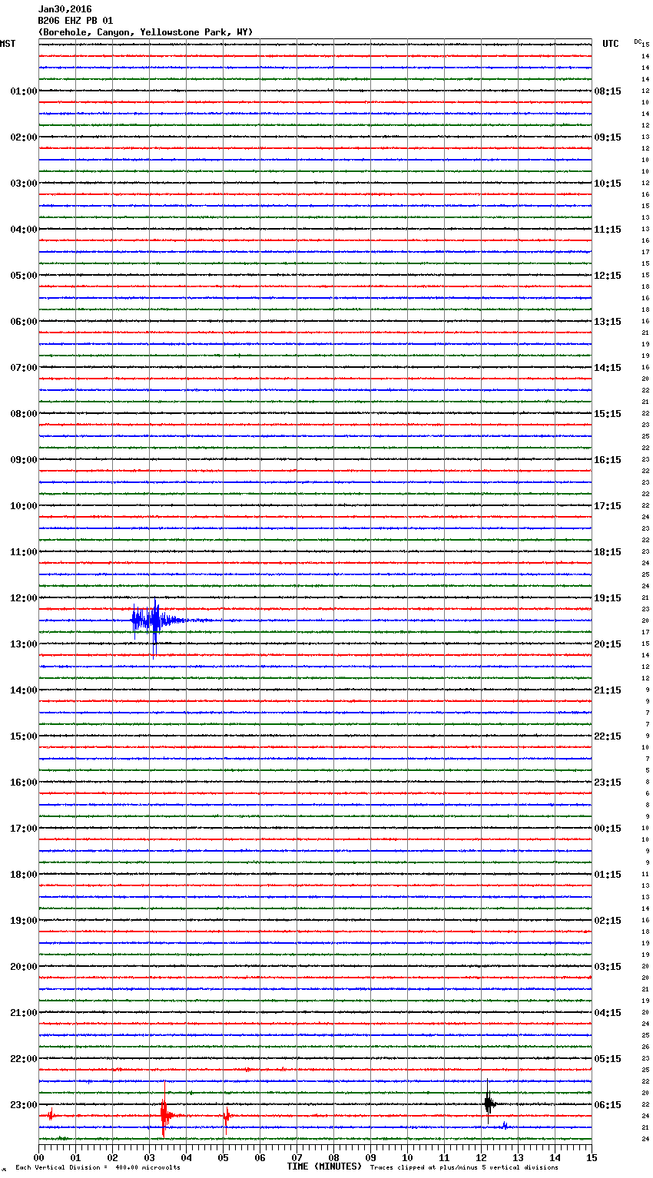Click the 00:15 UTC time label
653x1178 pixels.
[608, 829]
